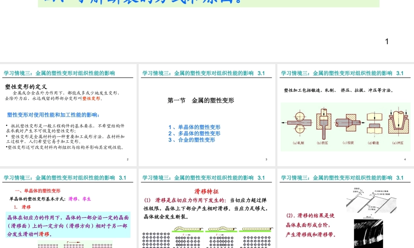Click item 3、合金的塑性变形
Image resolution: width=414 pixels, height=248 pixels.
pyautogui.click(x=192, y=140)
